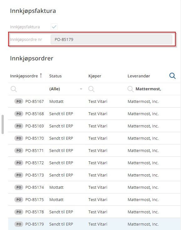Screen dimensions: 181x230
Task: Click the PO badge for PO-85172
Action: point(19,163)
